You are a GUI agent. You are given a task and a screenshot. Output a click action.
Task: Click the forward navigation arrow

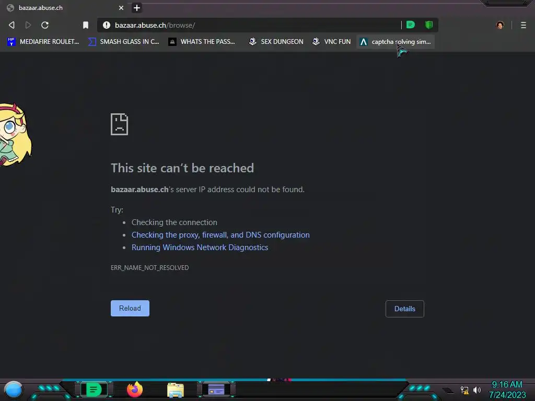[28, 25]
